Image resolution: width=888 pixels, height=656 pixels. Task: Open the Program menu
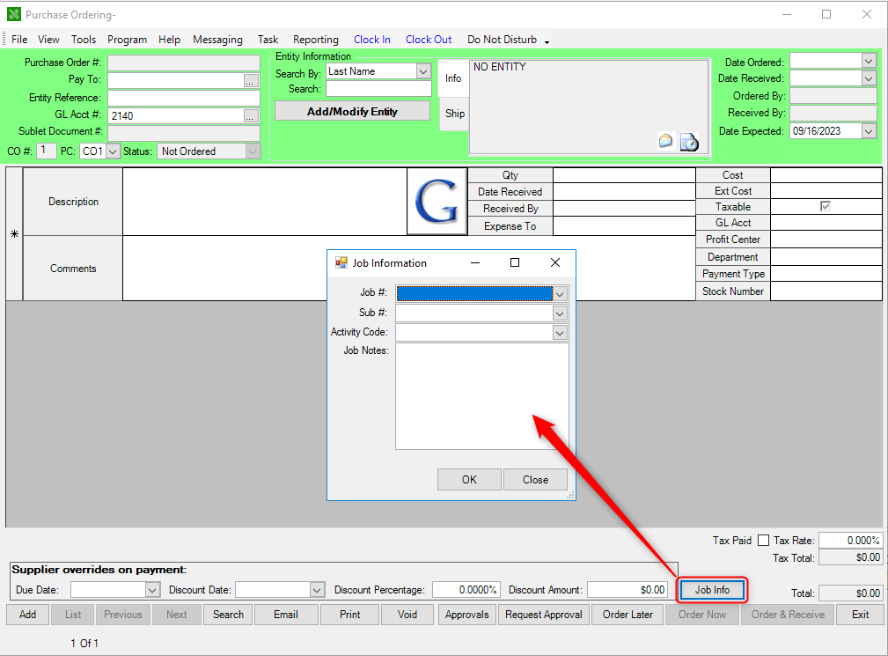127,40
